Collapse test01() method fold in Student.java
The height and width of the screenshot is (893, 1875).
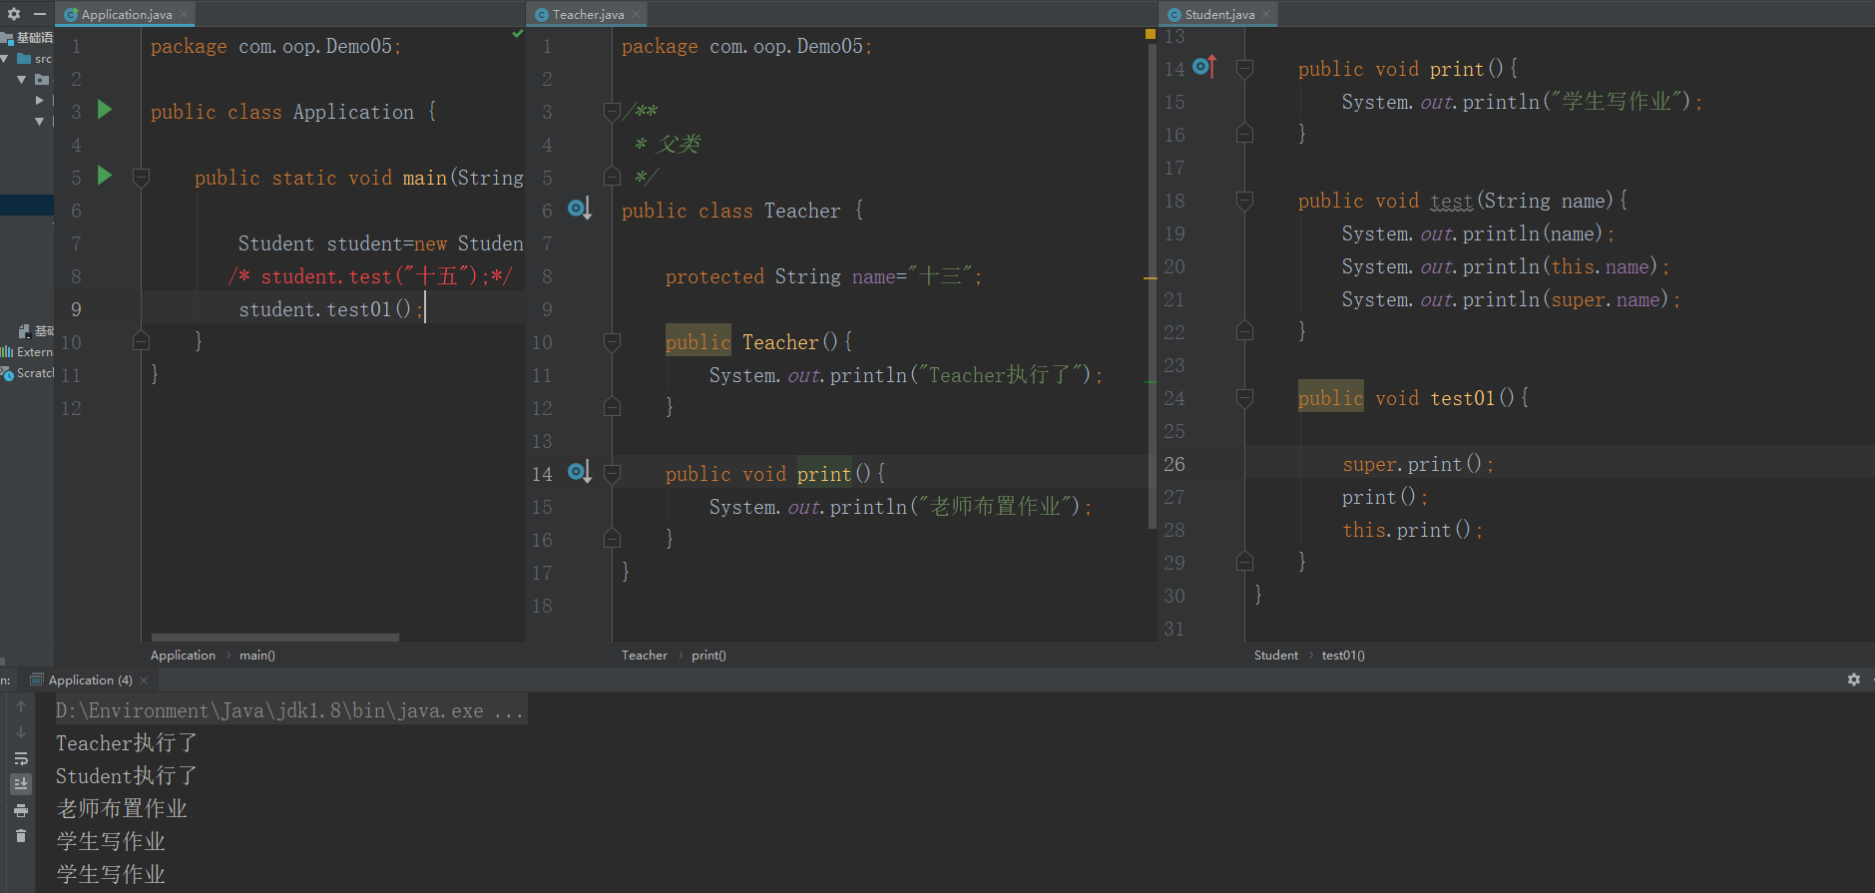[1244, 398]
